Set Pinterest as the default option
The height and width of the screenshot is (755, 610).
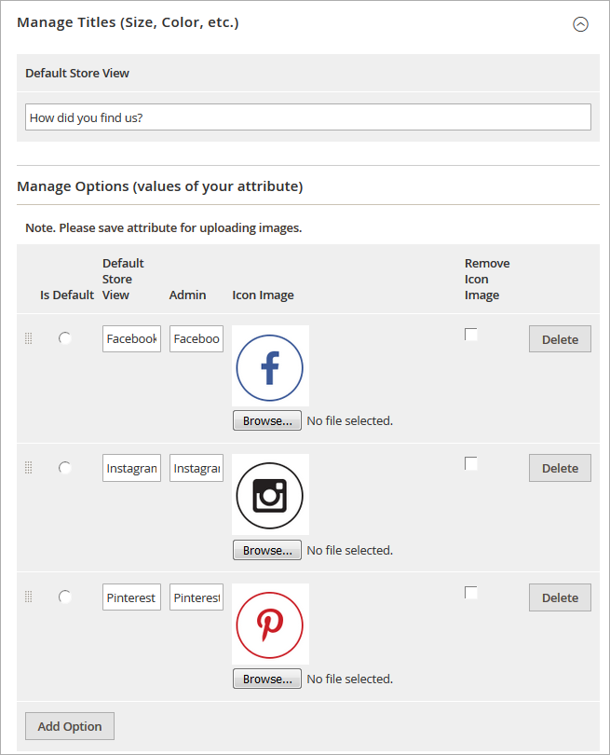pos(65,597)
